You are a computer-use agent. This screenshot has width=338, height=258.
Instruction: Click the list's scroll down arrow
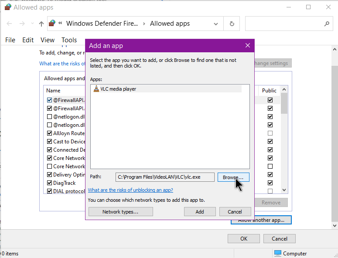pyautogui.click(x=284, y=190)
